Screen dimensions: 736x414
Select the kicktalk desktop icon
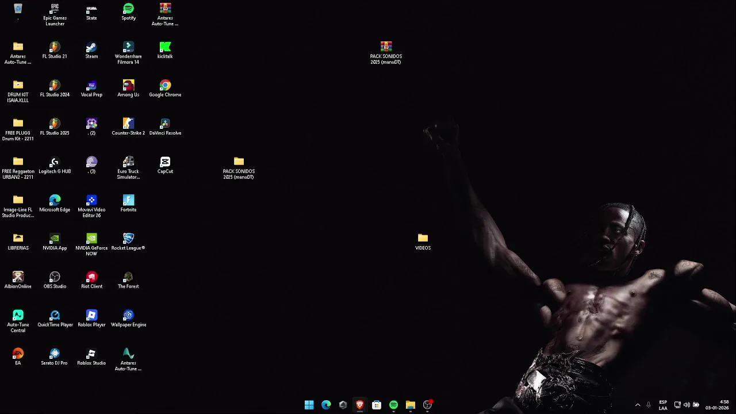pyautogui.click(x=165, y=51)
